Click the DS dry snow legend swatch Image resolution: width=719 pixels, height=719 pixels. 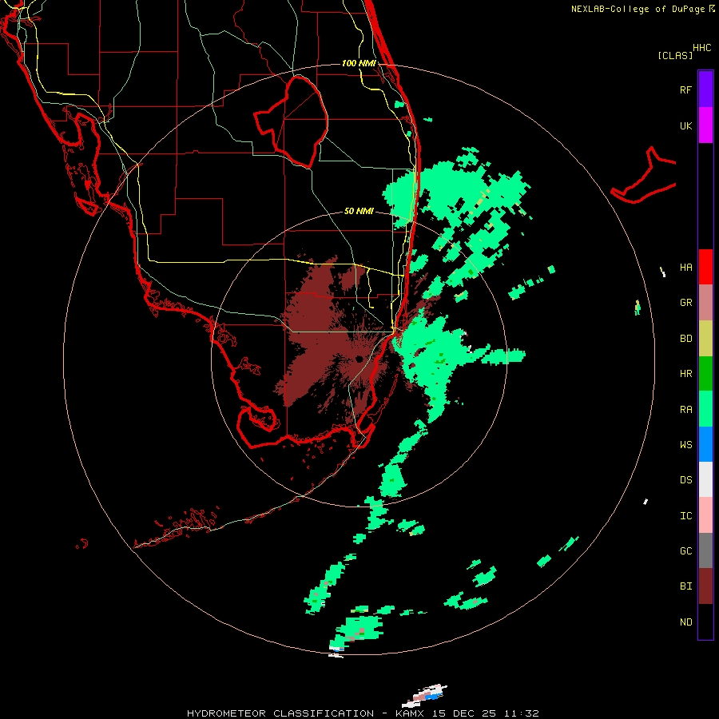(x=705, y=479)
